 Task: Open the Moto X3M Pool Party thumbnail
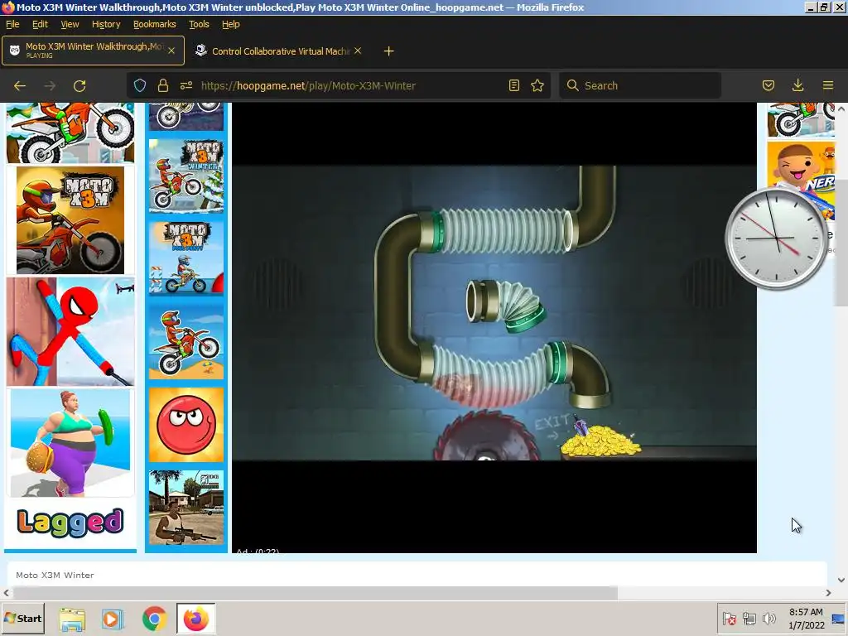[186, 258]
